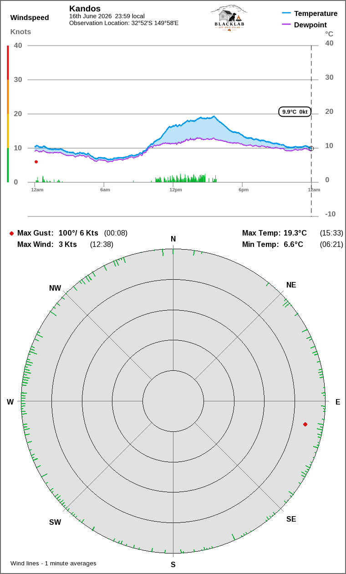The width and height of the screenshot is (346, 574).
Task: Click the NE compass label
Action: (x=291, y=285)
